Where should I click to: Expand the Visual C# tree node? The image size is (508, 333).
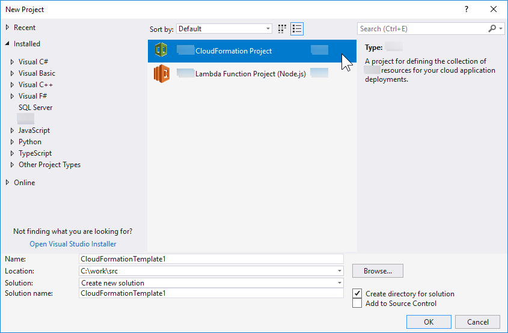point(12,62)
